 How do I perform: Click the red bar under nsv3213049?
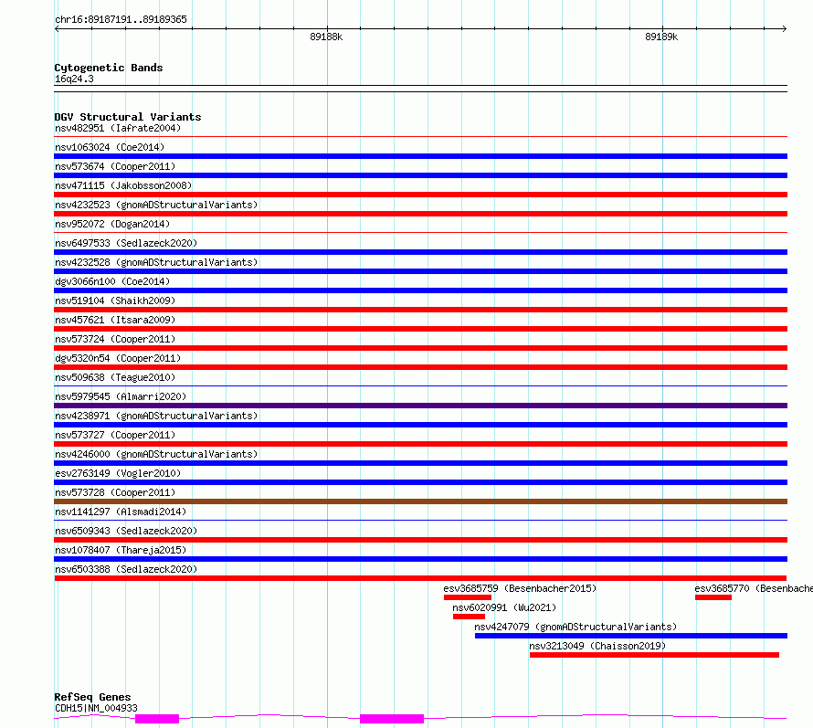pos(654,655)
